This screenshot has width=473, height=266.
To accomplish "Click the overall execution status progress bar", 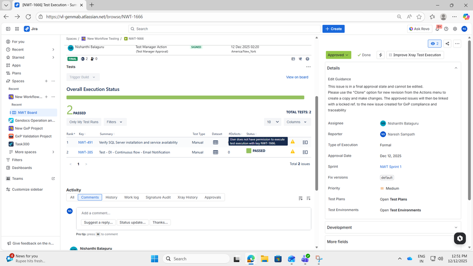I will pyautogui.click(x=185, y=98).
